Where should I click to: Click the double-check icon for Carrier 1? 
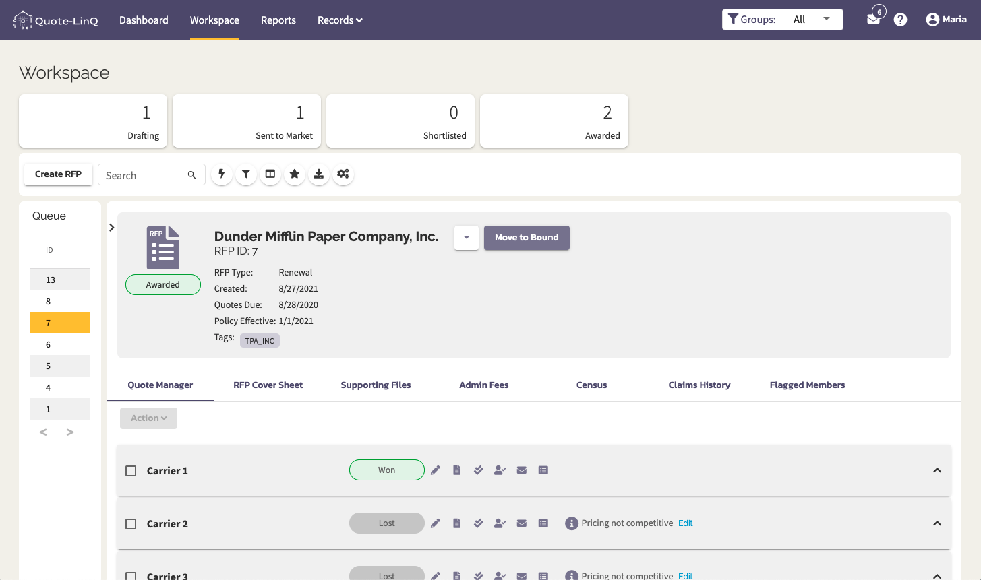pos(479,470)
